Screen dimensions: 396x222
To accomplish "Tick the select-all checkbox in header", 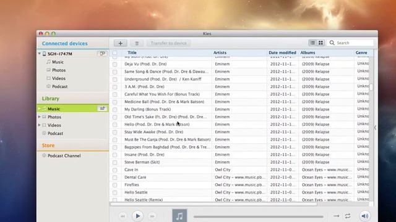I will coord(115,53).
